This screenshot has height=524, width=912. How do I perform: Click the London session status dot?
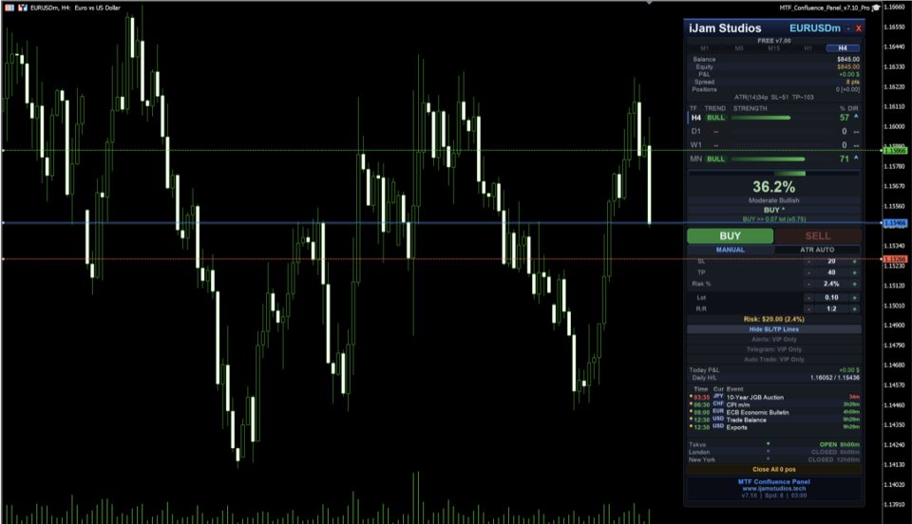pos(769,452)
